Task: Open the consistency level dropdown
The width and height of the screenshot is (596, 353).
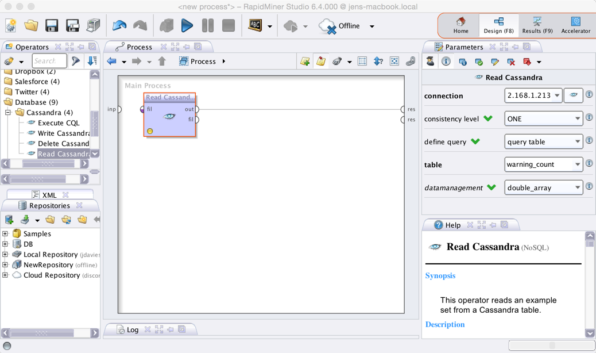Action: click(543, 119)
